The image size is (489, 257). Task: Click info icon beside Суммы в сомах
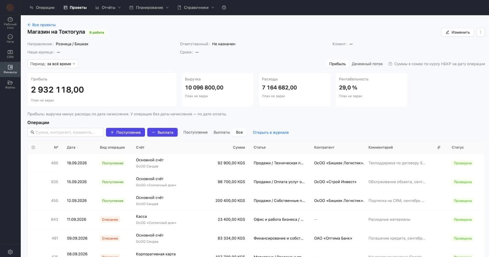tap(390, 64)
